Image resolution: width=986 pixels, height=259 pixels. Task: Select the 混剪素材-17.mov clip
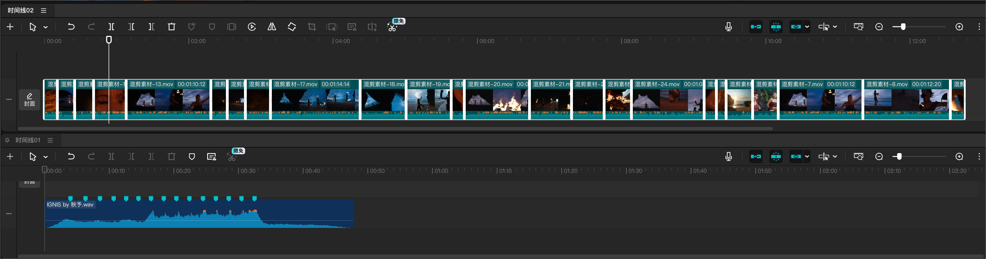pos(315,100)
